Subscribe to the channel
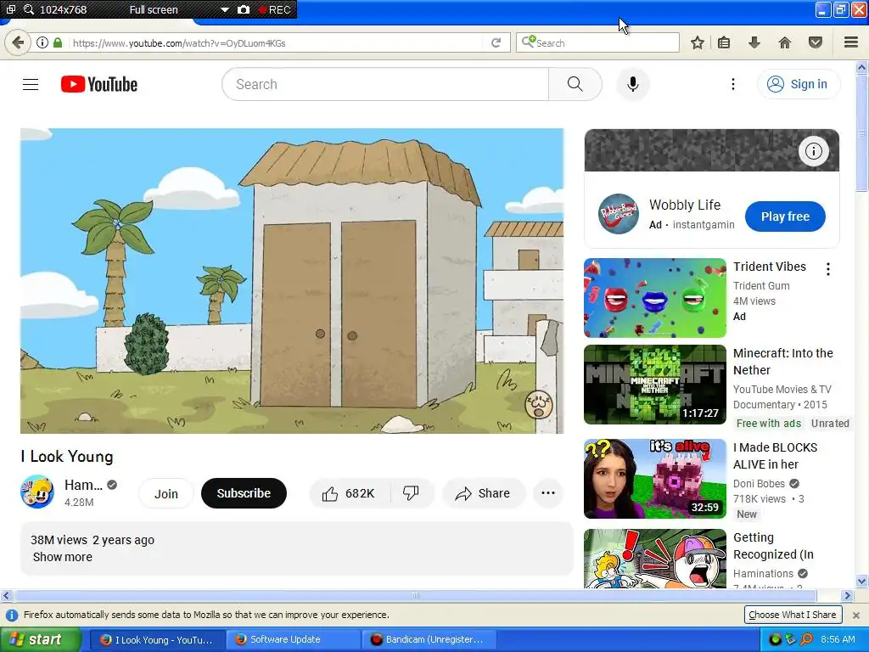869x652 pixels. click(x=244, y=493)
